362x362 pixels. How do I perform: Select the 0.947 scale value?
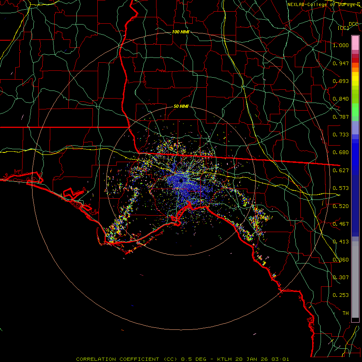point(341,63)
